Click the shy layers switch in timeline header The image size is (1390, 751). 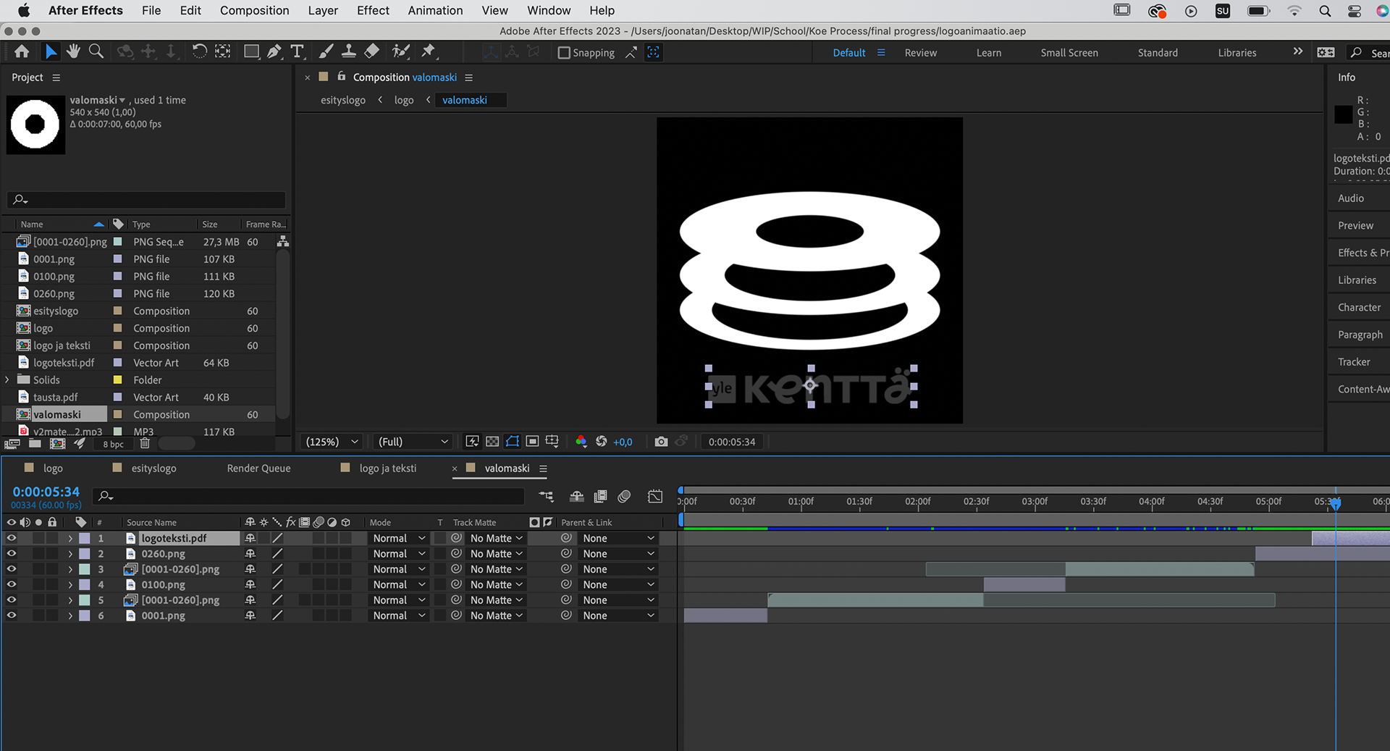(x=577, y=496)
